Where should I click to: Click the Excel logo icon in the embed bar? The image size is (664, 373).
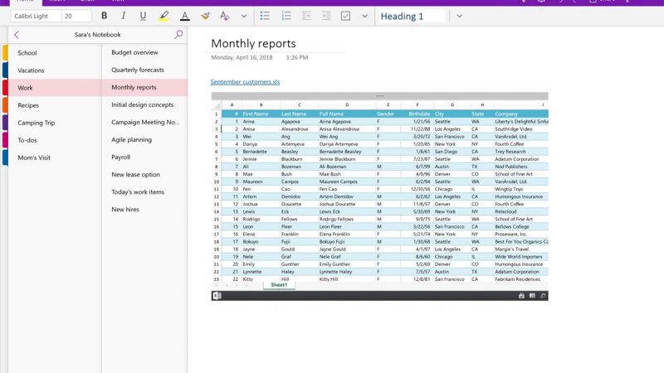coord(217,296)
